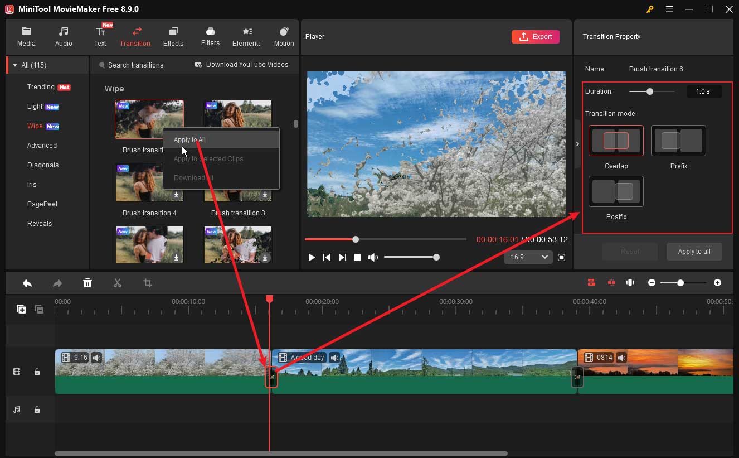The height and width of the screenshot is (458, 739).
Task: Click the player progress bar
Action: pyautogui.click(x=386, y=239)
